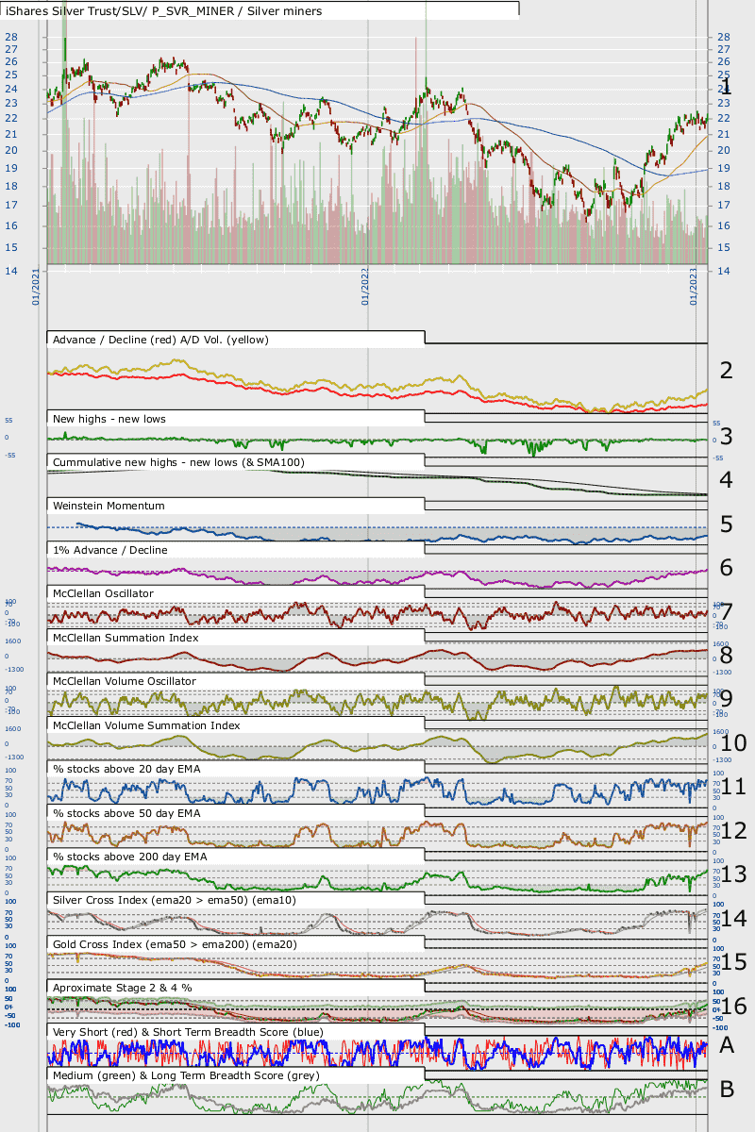Image resolution: width=755 pixels, height=1132 pixels.
Task: Click panel number 1 beside the price chart
Action: tap(726, 87)
